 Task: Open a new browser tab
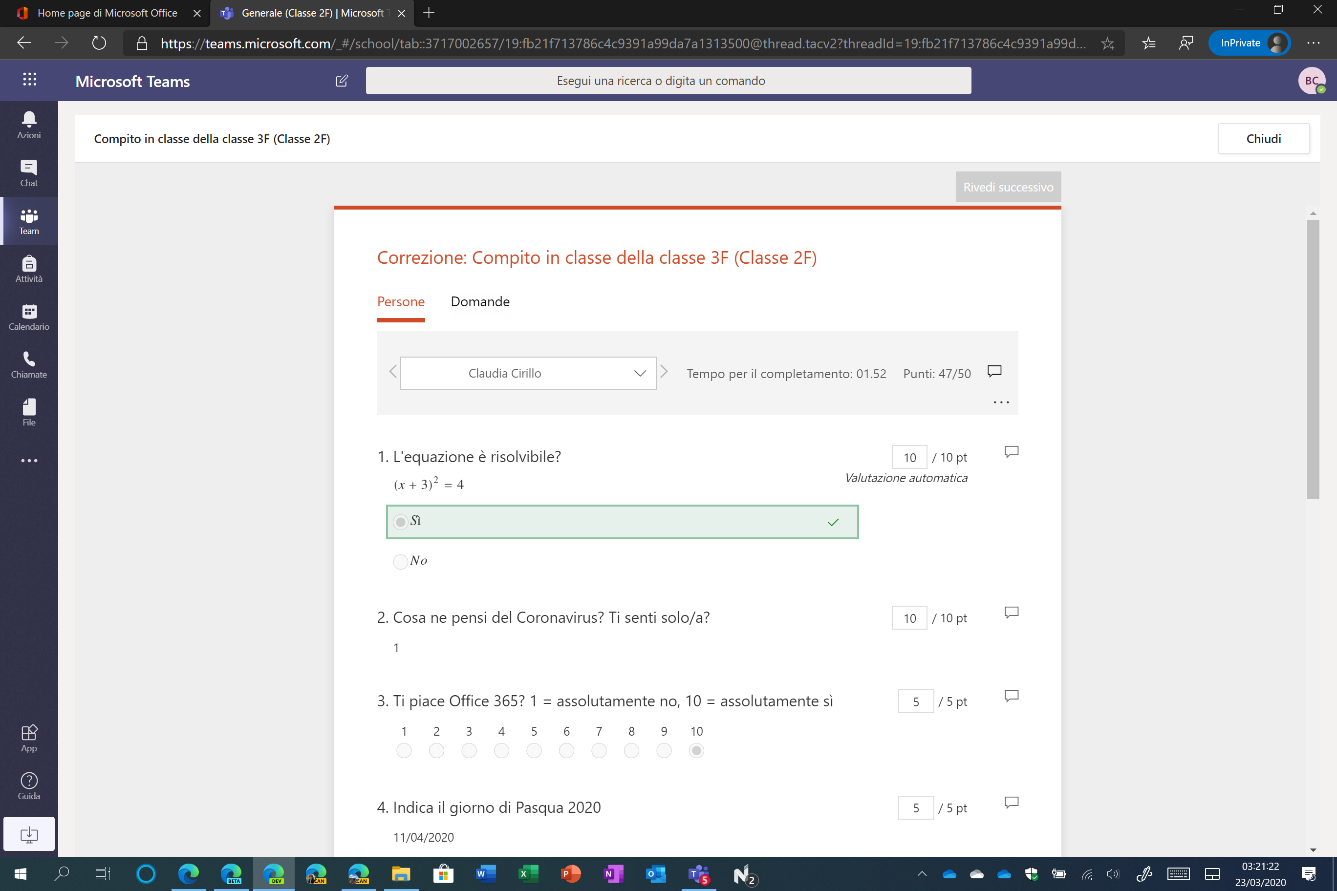pyautogui.click(x=429, y=13)
